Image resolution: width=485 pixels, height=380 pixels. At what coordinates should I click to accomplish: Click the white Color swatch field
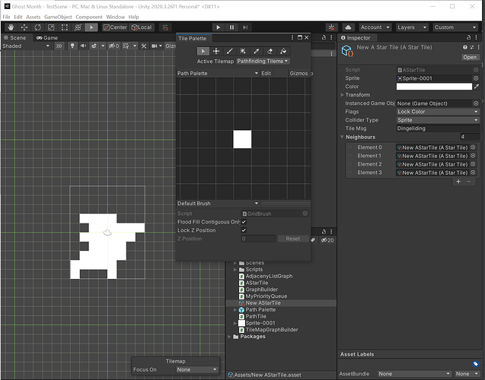[434, 87]
